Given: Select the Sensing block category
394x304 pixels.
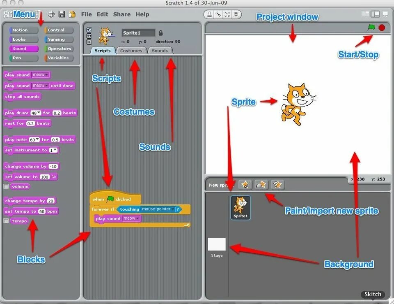Looking at the screenshot, I should point(59,39).
